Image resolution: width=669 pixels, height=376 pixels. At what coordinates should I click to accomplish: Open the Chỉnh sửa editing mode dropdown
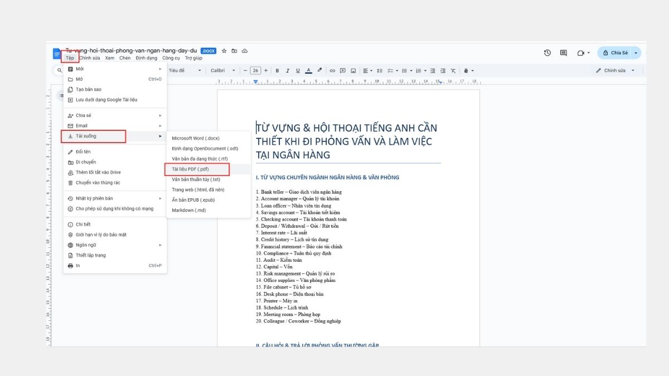(615, 71)
